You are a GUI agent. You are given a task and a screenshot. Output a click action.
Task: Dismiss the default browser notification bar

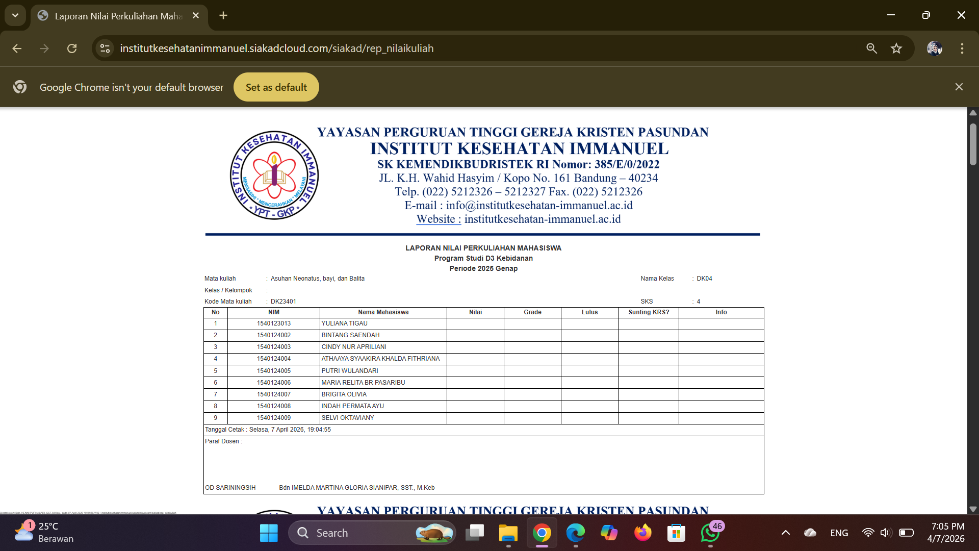click(959, 87)
